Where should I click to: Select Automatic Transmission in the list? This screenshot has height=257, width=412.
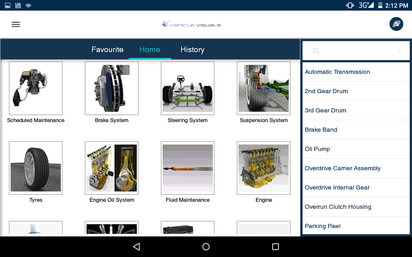tap(356, 72)
